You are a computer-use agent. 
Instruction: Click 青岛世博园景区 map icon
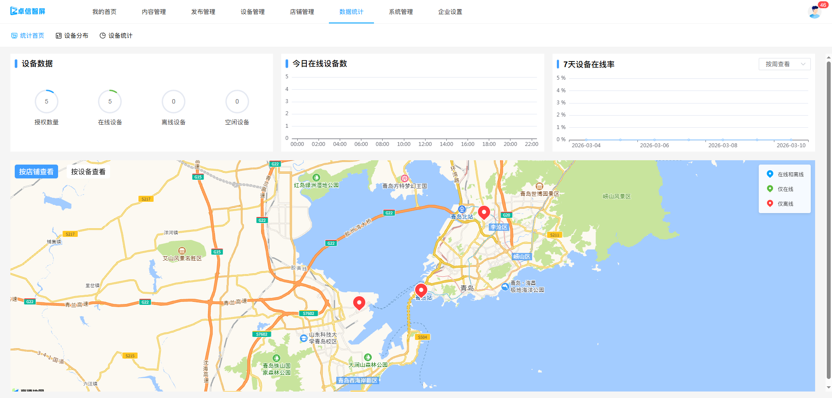[x=539, y=186]
